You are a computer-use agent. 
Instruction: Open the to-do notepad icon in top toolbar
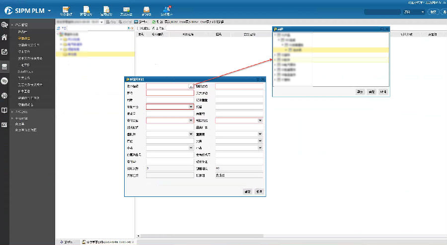point(66,10)
